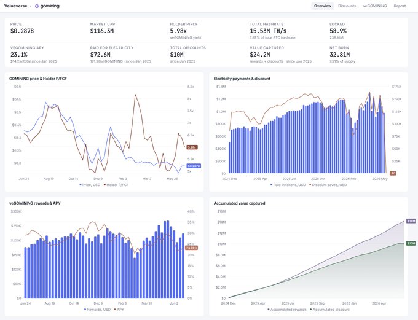Open the Overview tab
This screenshot has width=418, height=320.
[x=323, y=6]
